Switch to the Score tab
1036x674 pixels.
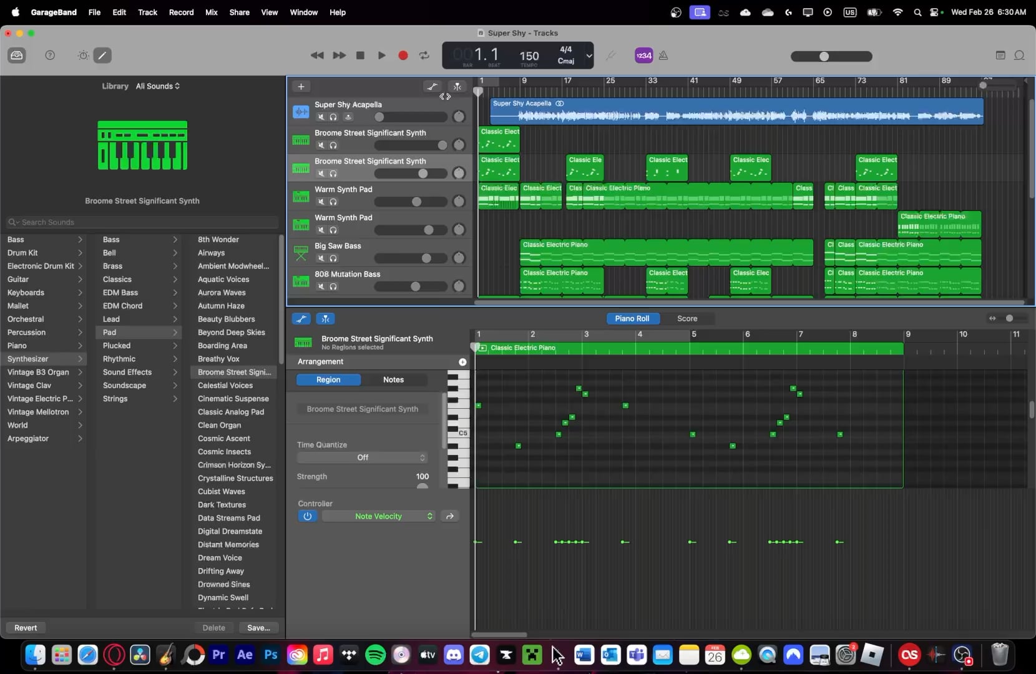tap(687, 318)
